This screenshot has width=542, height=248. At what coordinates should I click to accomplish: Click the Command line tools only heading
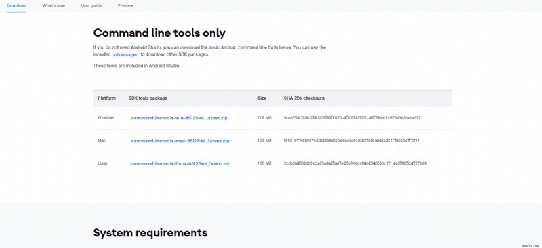[x=159, y=33]
